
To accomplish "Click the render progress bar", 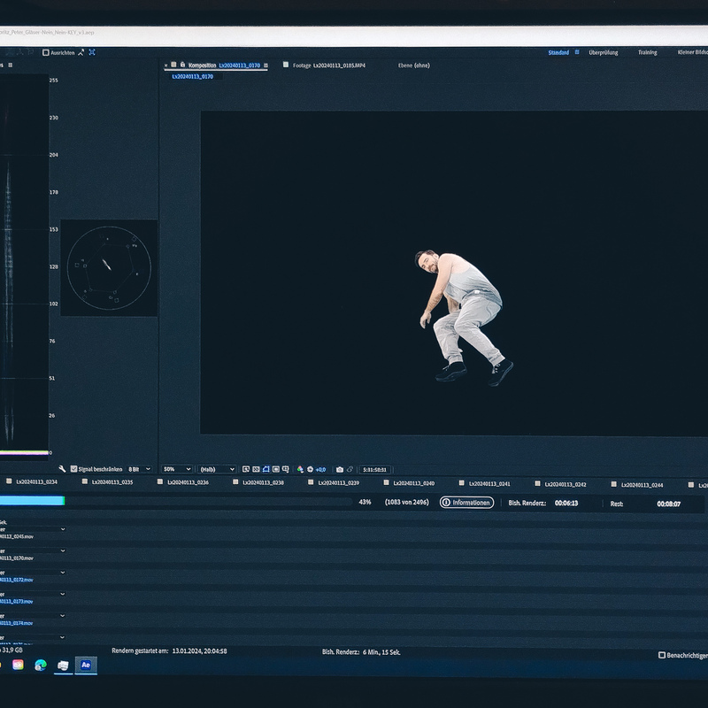I will (176, 501).
